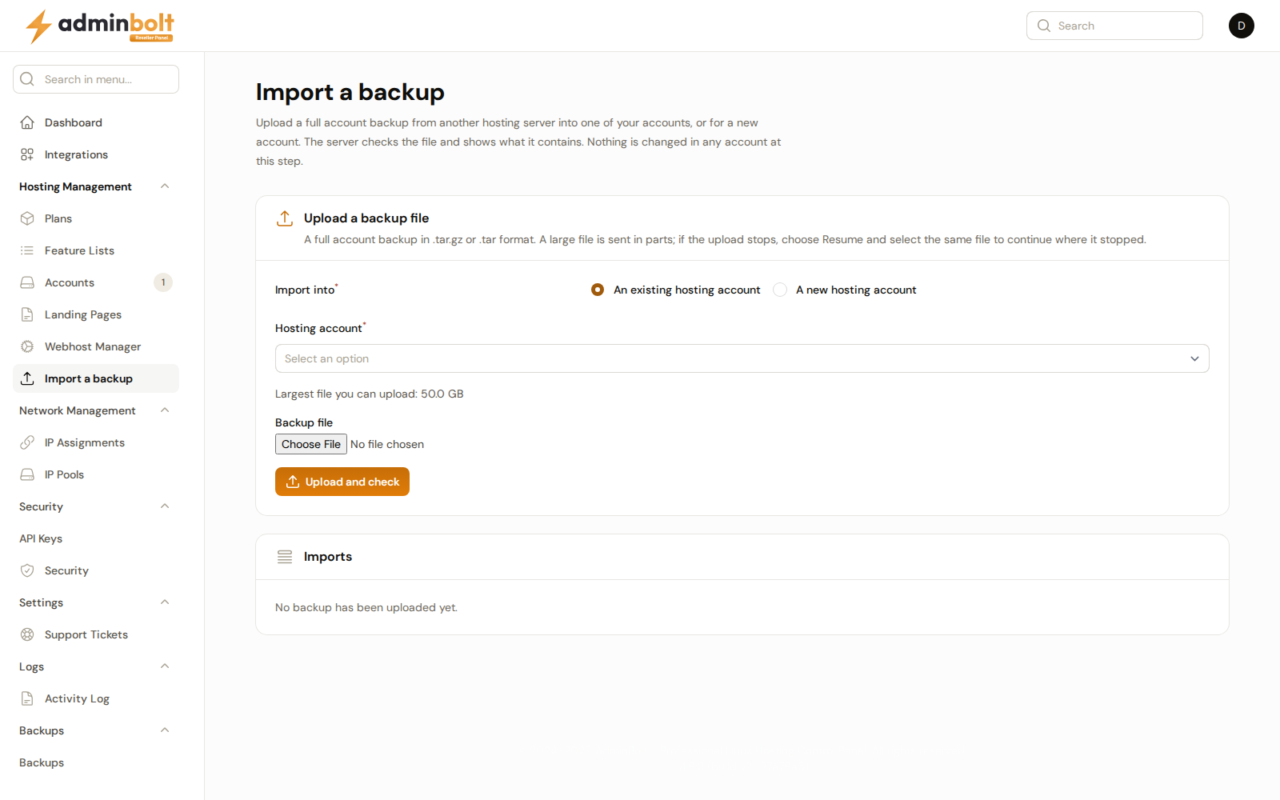Click the Security shield icon
The image size is (1280, 800).
(27, 570)
